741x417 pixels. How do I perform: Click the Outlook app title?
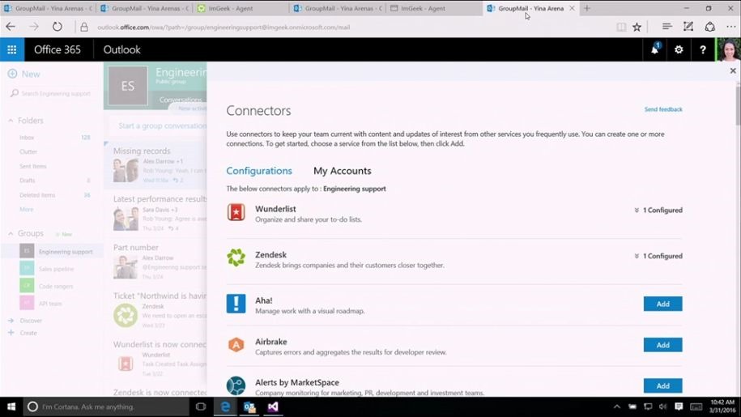[x=122, y=49]
